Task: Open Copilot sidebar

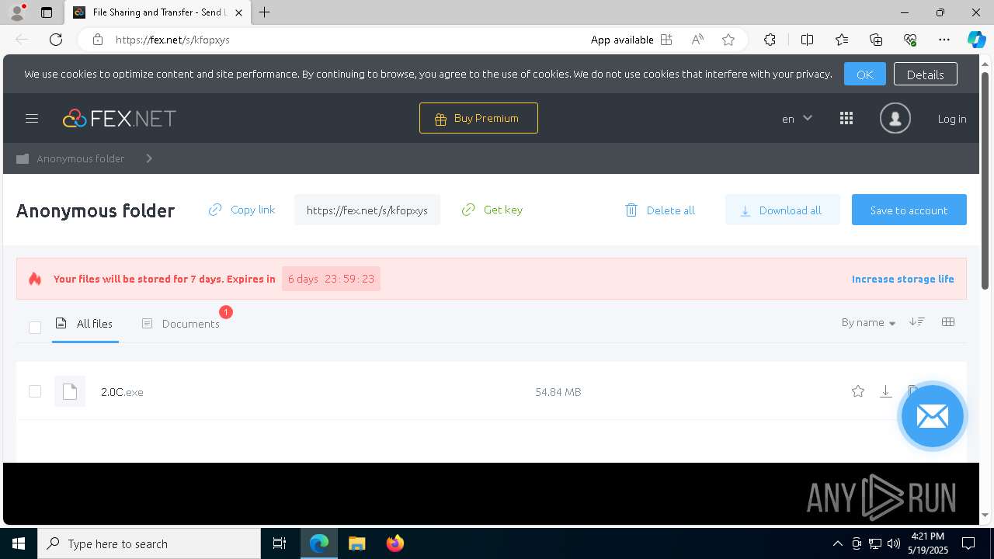Action: point(976,40)
